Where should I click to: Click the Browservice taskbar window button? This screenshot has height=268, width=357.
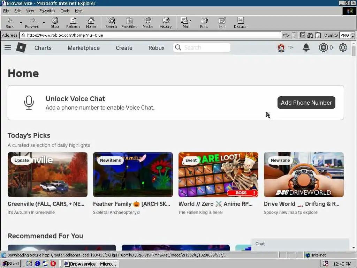pyautogui.click(x=91, y=264)
